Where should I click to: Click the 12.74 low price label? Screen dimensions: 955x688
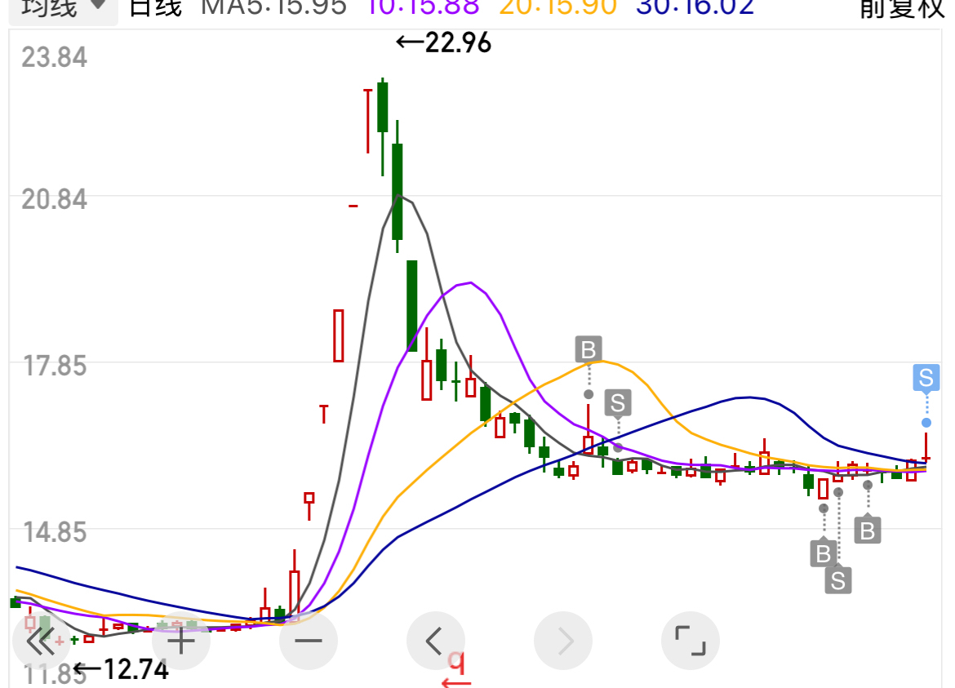[121, 670]
